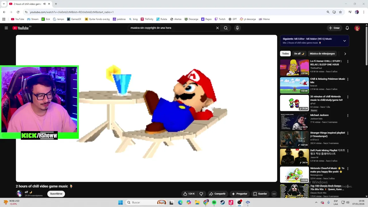The width and height of the screenshot is (368, 207).
Task: Open Chill & Relaxing Pokémon thumbnail
Action: tap(294, 85)
